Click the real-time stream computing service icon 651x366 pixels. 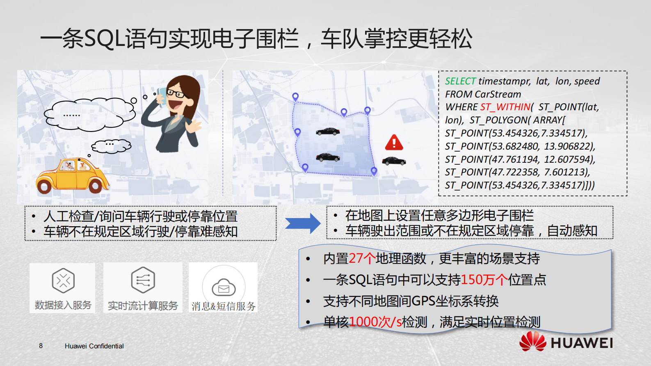click(x=143, y=280)
